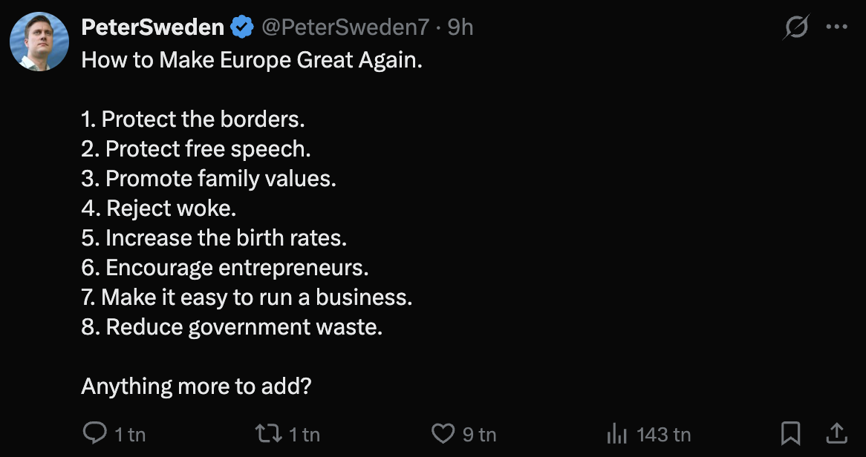Open the three-dot more options menu
This screenshot has height=457, width=866.
point(838,26)
